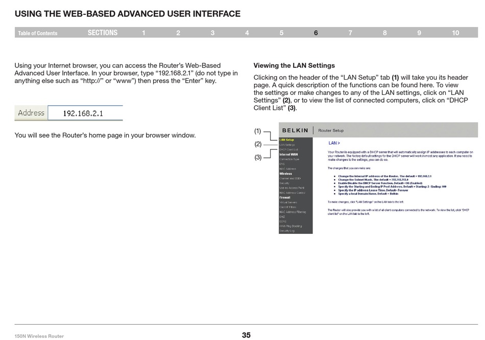Click 'Change the Subnet Mask' bullet

pyautogui.click(x=373, y=180)
